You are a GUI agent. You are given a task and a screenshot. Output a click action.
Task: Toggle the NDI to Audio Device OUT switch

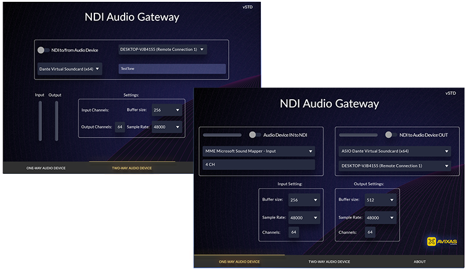coord(391,135)
